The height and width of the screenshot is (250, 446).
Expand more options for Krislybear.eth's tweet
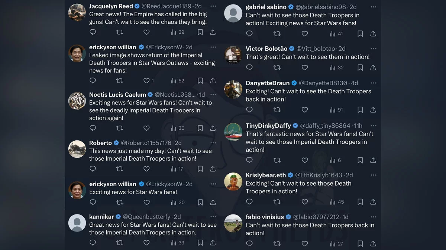373,175
